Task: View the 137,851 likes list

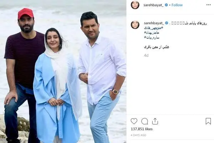Action: click(142, 129)
